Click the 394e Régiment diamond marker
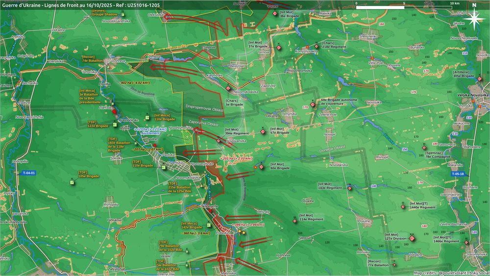490x276 pixels. coord(219,141)
